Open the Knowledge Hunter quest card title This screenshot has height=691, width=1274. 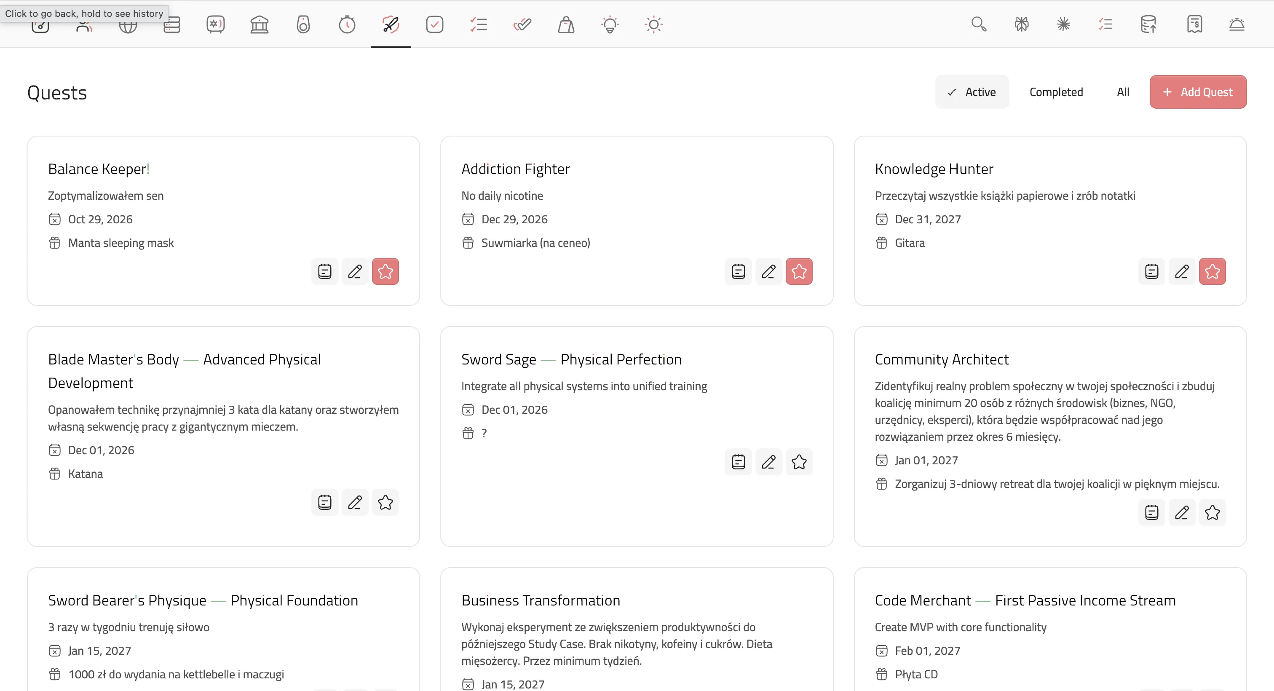934,169
